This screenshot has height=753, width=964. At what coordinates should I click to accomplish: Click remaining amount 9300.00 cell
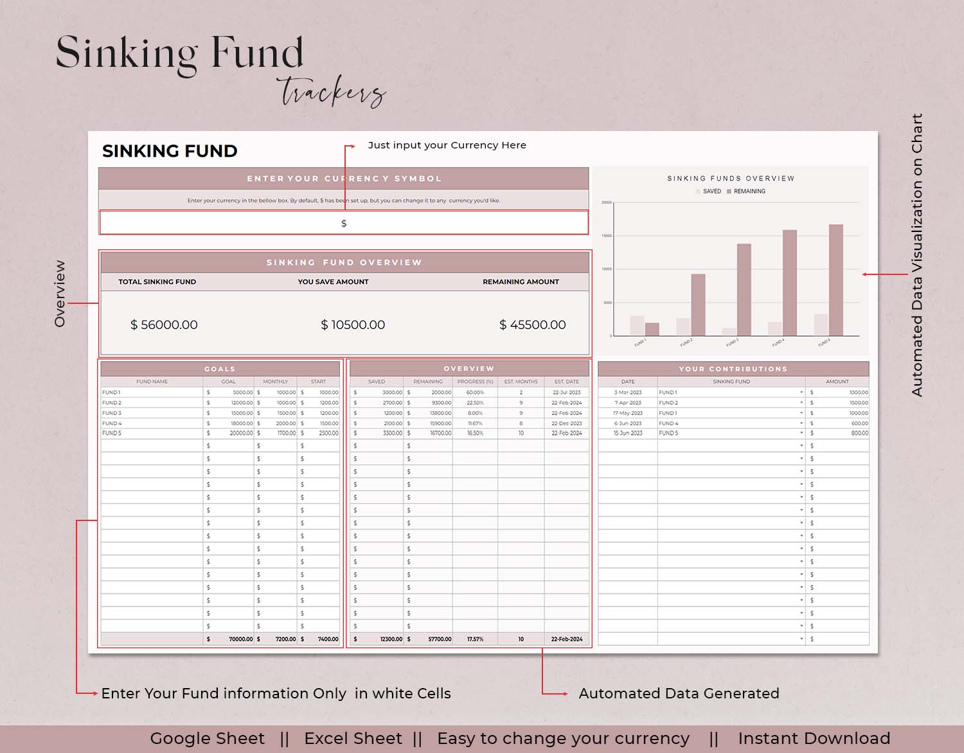428,403
